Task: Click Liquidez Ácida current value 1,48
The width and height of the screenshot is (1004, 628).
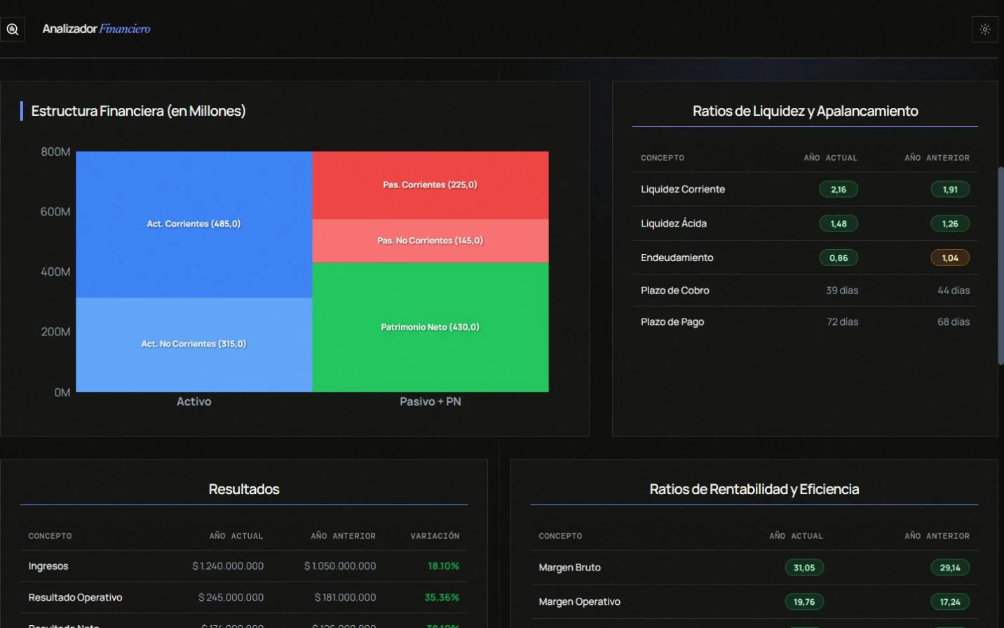Action: (839, 224)
